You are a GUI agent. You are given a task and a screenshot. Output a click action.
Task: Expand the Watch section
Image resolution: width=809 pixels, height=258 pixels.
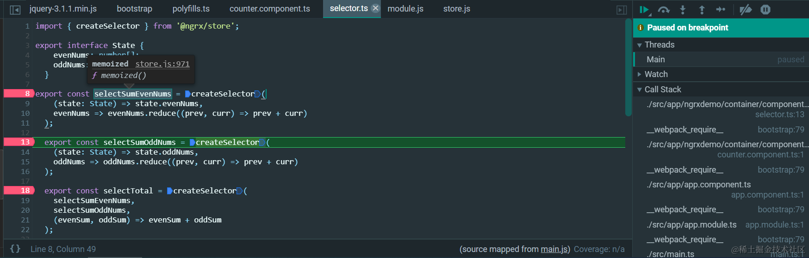(x=640, y=74)
